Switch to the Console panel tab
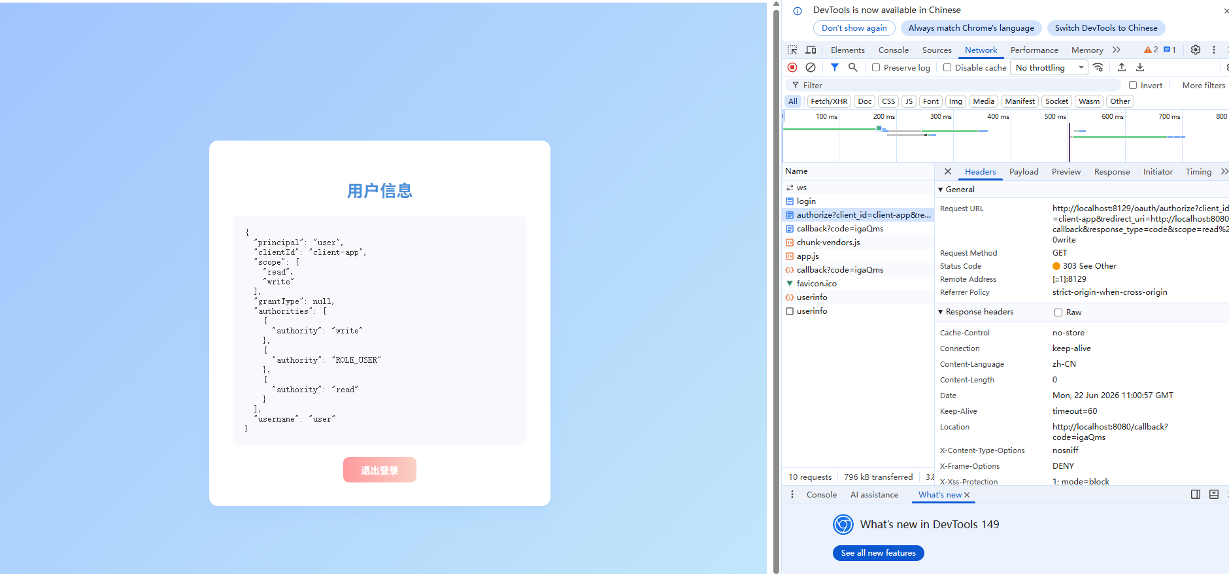Image resolution: width=1229 pixels, height=574 pixels. (894, 50)
